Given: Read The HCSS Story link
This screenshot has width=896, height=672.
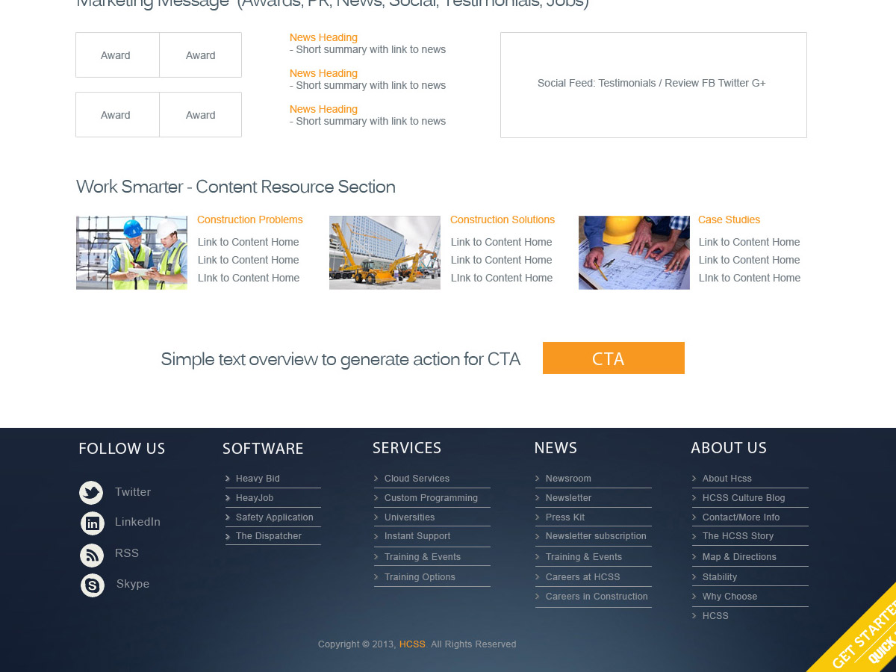Looking at the screenshot, I should 738,536.
